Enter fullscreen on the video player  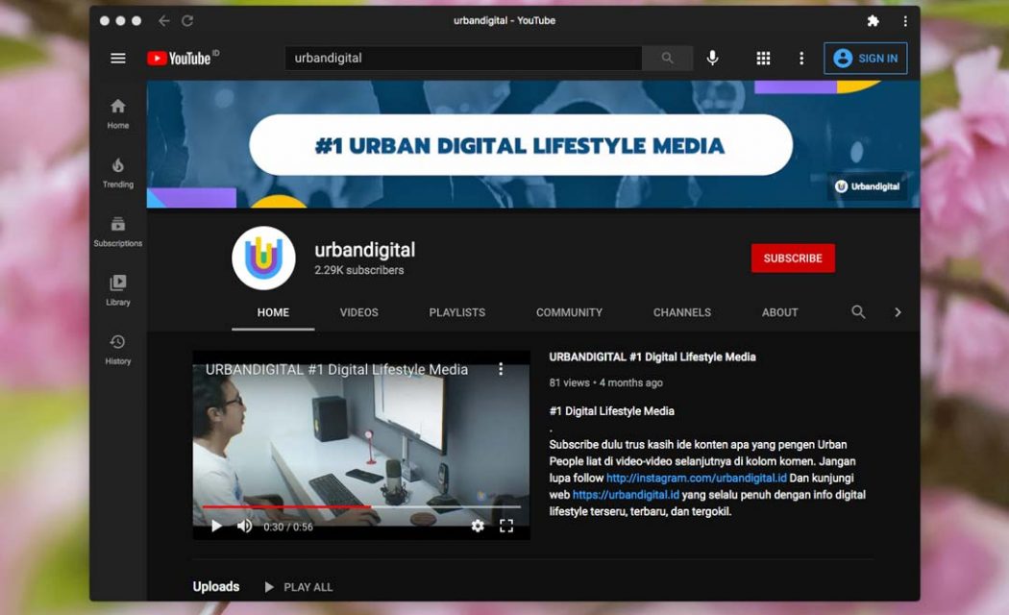pyautogui.click(x=507, y=526)
